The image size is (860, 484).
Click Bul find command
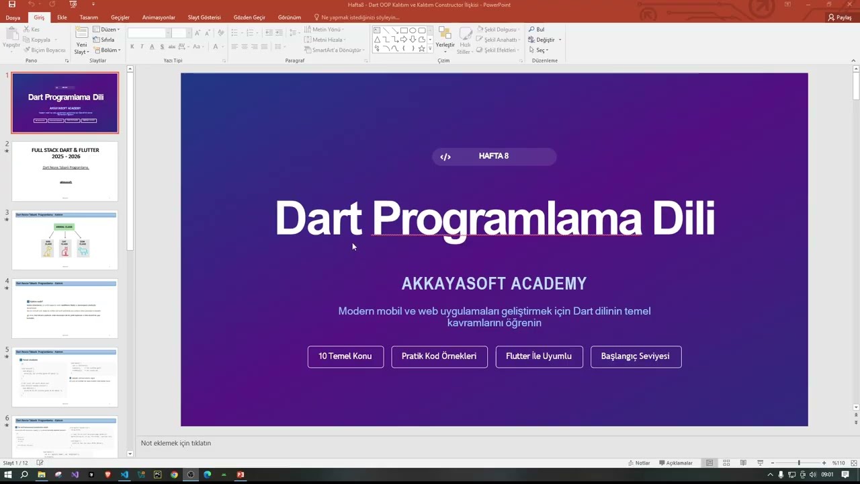536,30
